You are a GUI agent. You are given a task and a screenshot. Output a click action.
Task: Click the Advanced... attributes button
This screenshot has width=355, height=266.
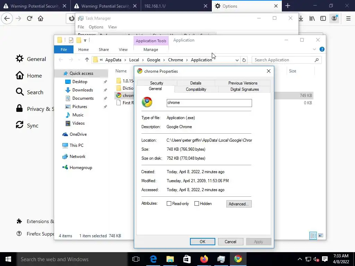point(239,204)
